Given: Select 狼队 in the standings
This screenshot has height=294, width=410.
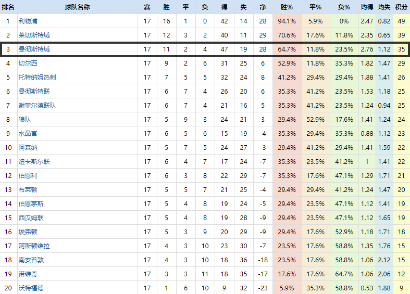Looking at the screenshot, I should [24, 120].
